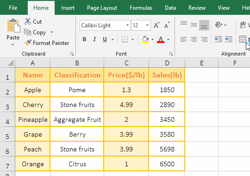Open Font settings dialog launcher
The width and height of the screenshot is (250, 176).
[x=171, y=54]
